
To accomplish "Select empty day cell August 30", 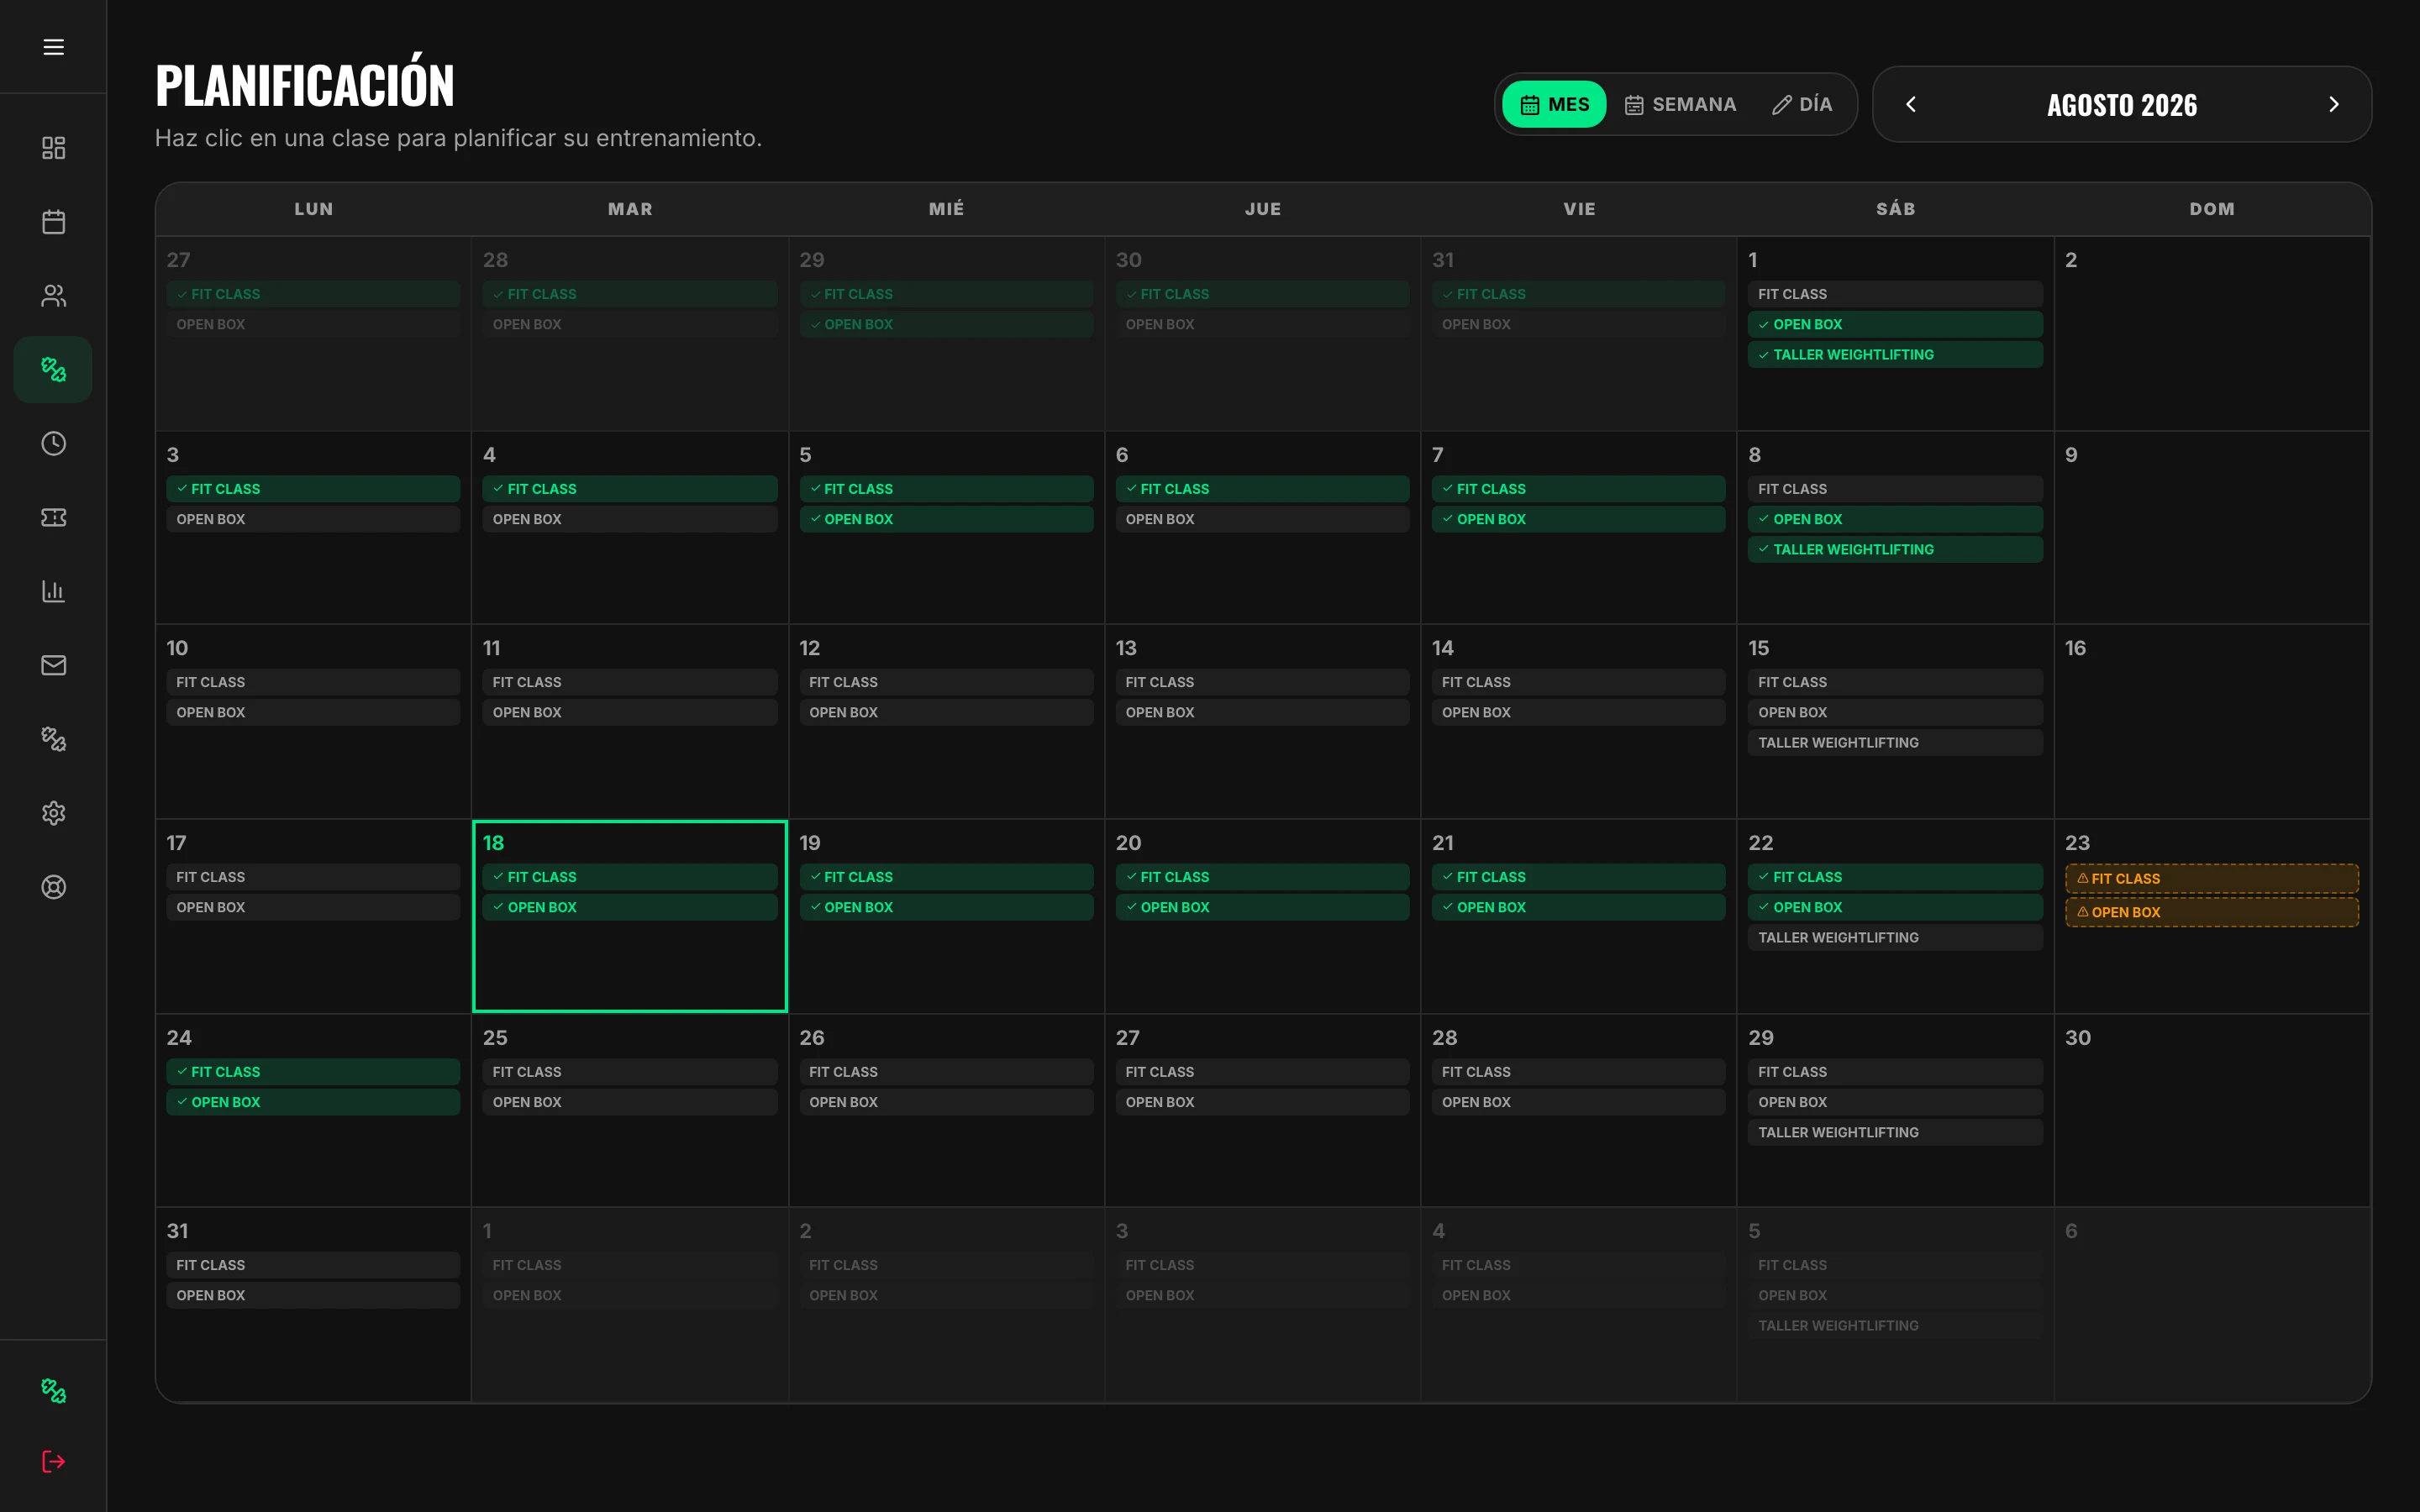I will [2212, 1111].
